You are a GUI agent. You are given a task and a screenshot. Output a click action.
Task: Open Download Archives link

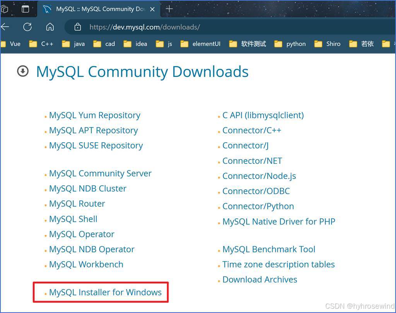coord(259,280)
